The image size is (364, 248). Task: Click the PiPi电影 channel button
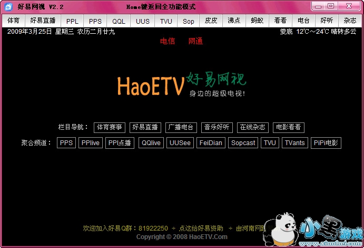(x=326, y=142)
